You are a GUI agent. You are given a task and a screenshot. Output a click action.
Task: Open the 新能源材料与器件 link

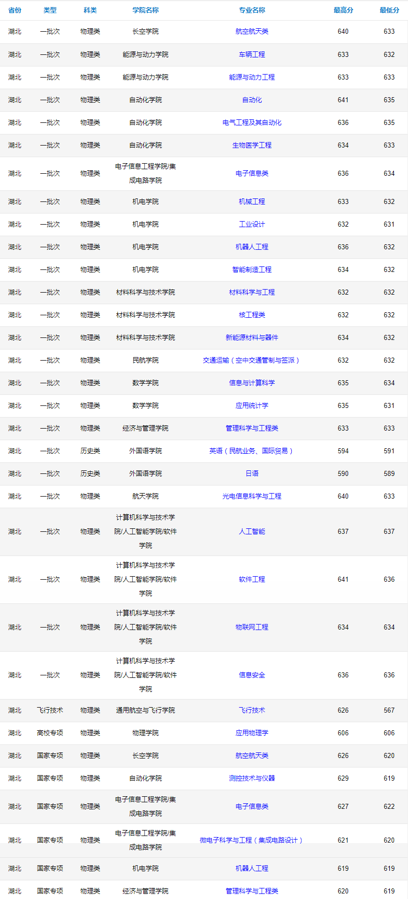[x=252, y=337]
